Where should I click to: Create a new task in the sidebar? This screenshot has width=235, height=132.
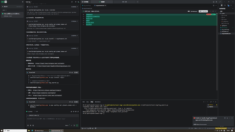12,6
